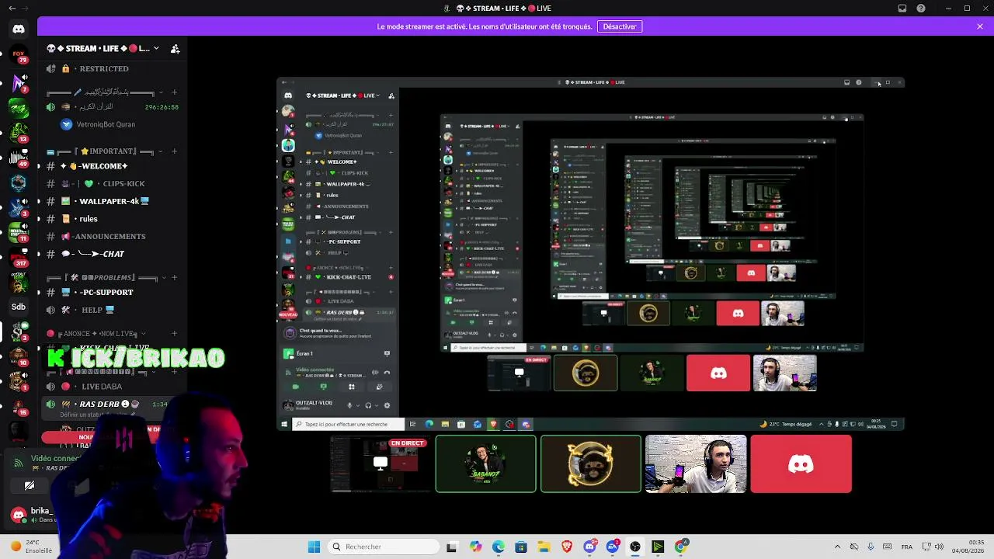This screenshot has height=559, width=994.
Task: Open the 24°C weather widget
Action: [30, 547]
